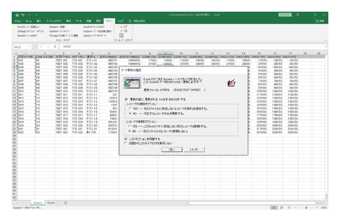
Task: Click the サインイン button
Action: pos(285,15)
